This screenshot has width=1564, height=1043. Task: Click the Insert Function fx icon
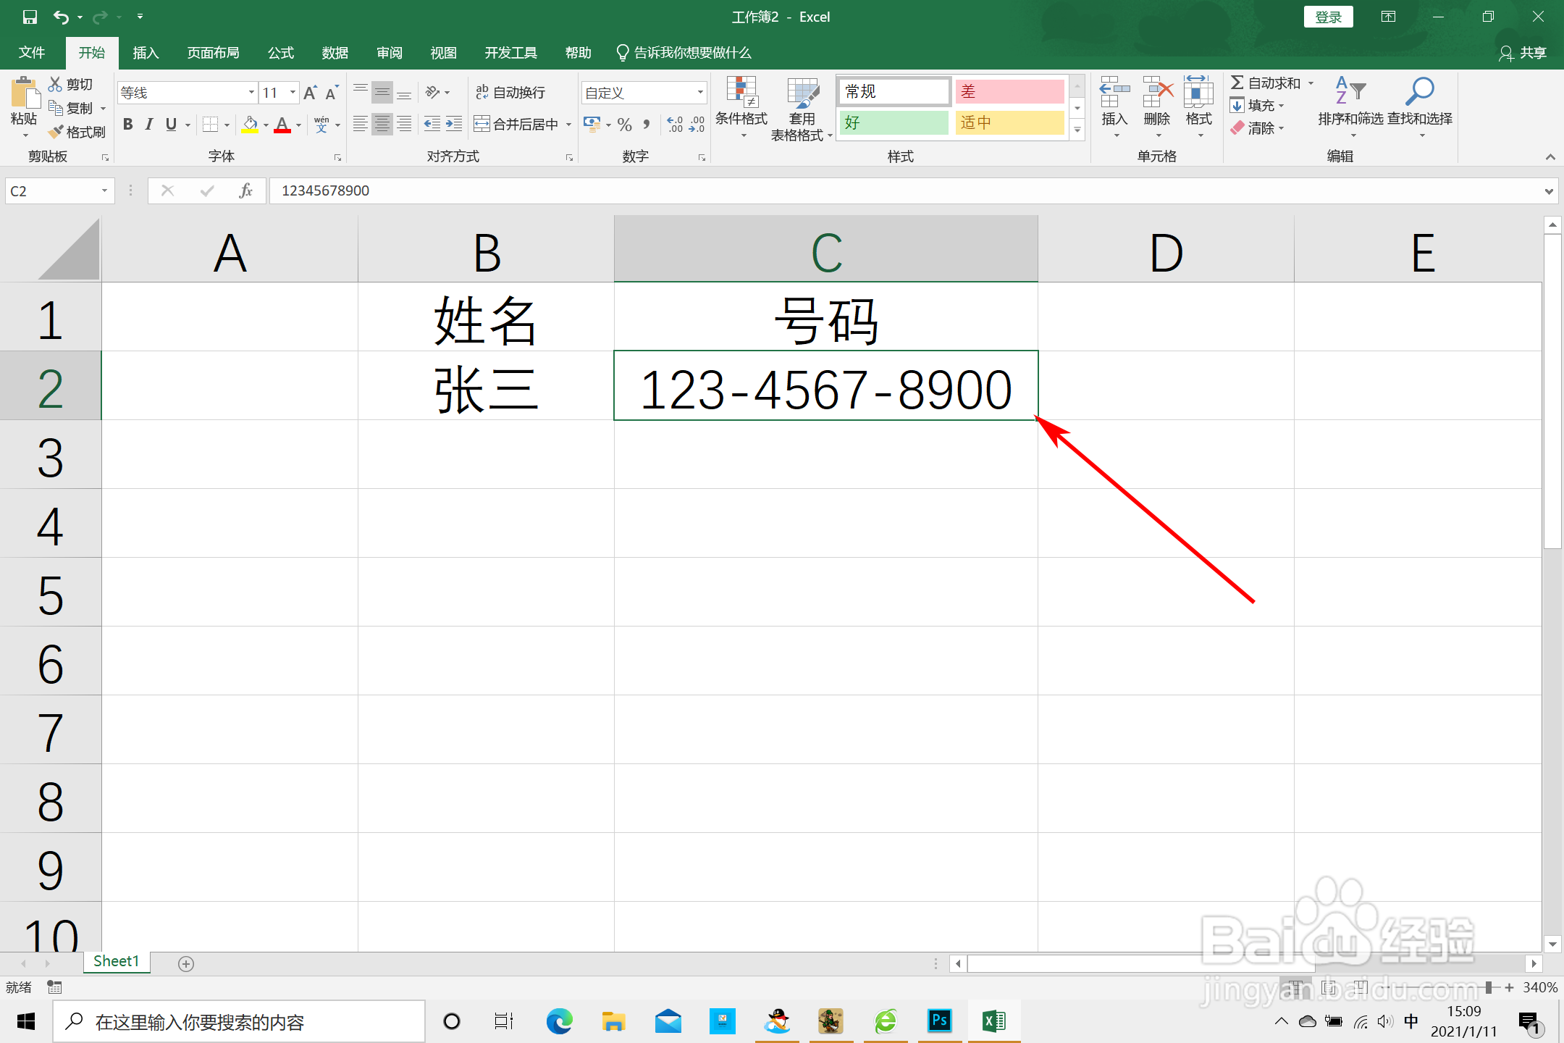[x=245, y=190]
